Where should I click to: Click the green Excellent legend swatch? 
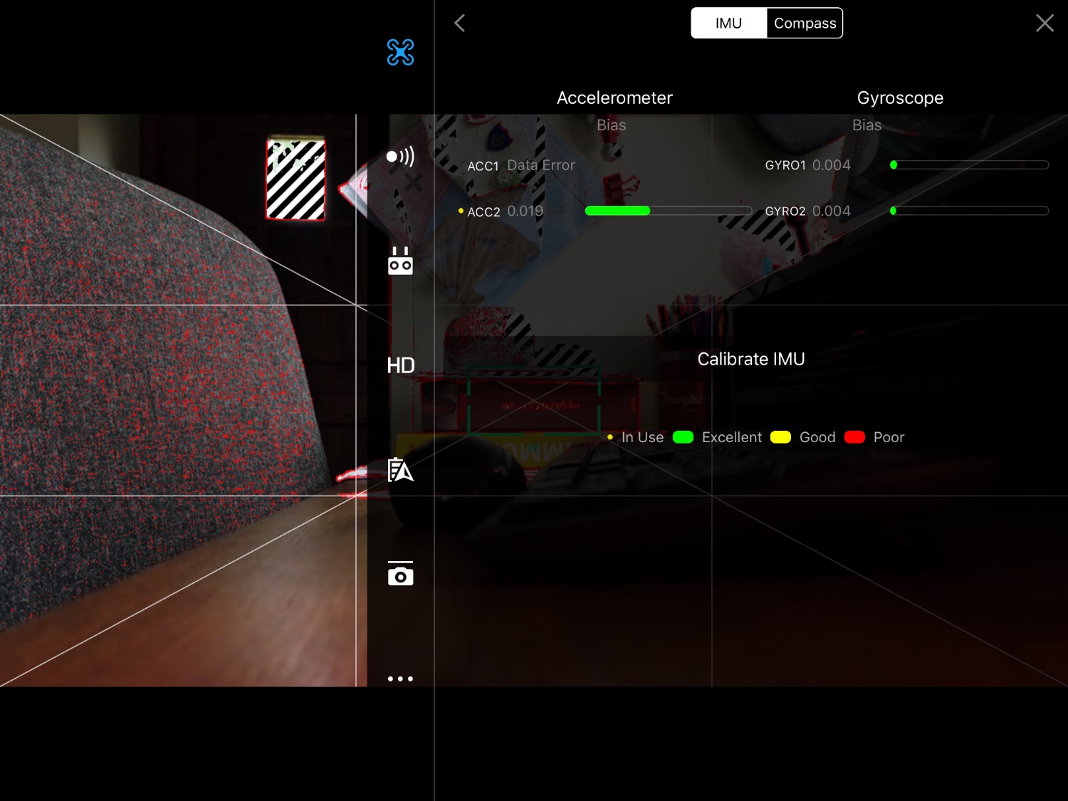(683, 437)
